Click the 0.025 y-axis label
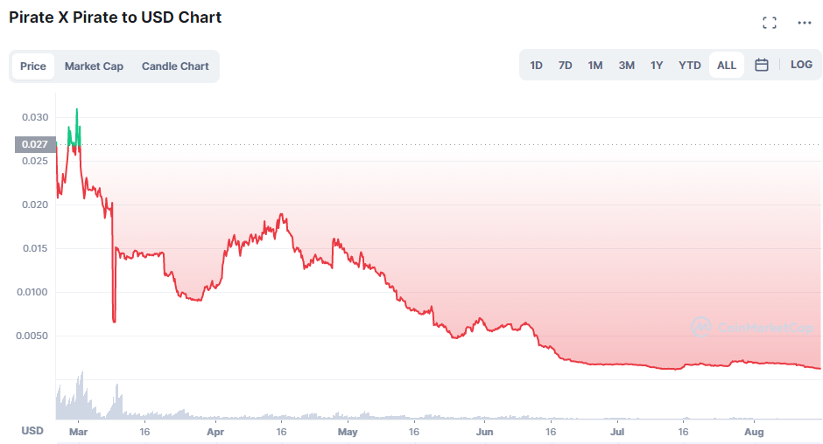 (x=35, y=161)
